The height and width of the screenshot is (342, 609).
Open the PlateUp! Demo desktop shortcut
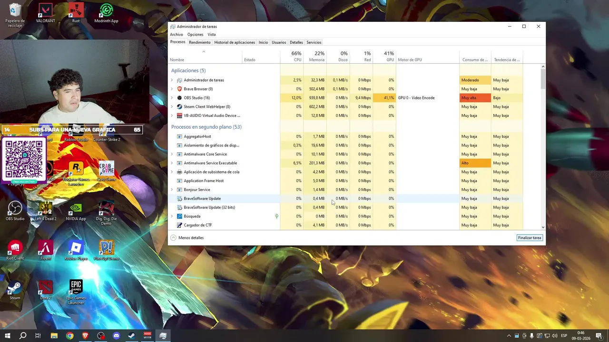coord(107,250)
